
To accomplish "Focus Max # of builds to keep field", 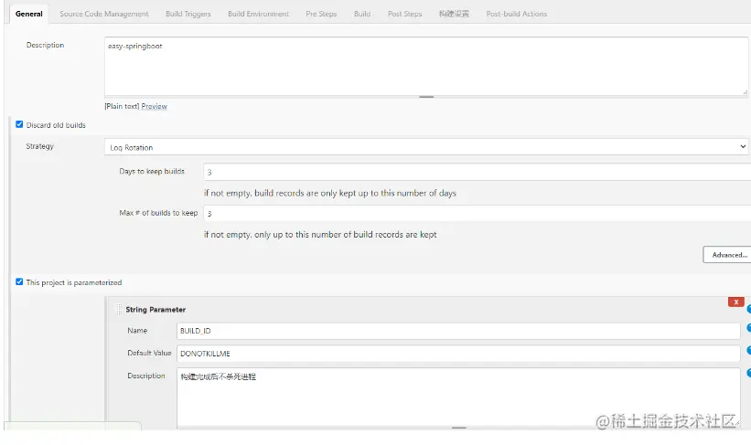I will [x=477, y=214].
